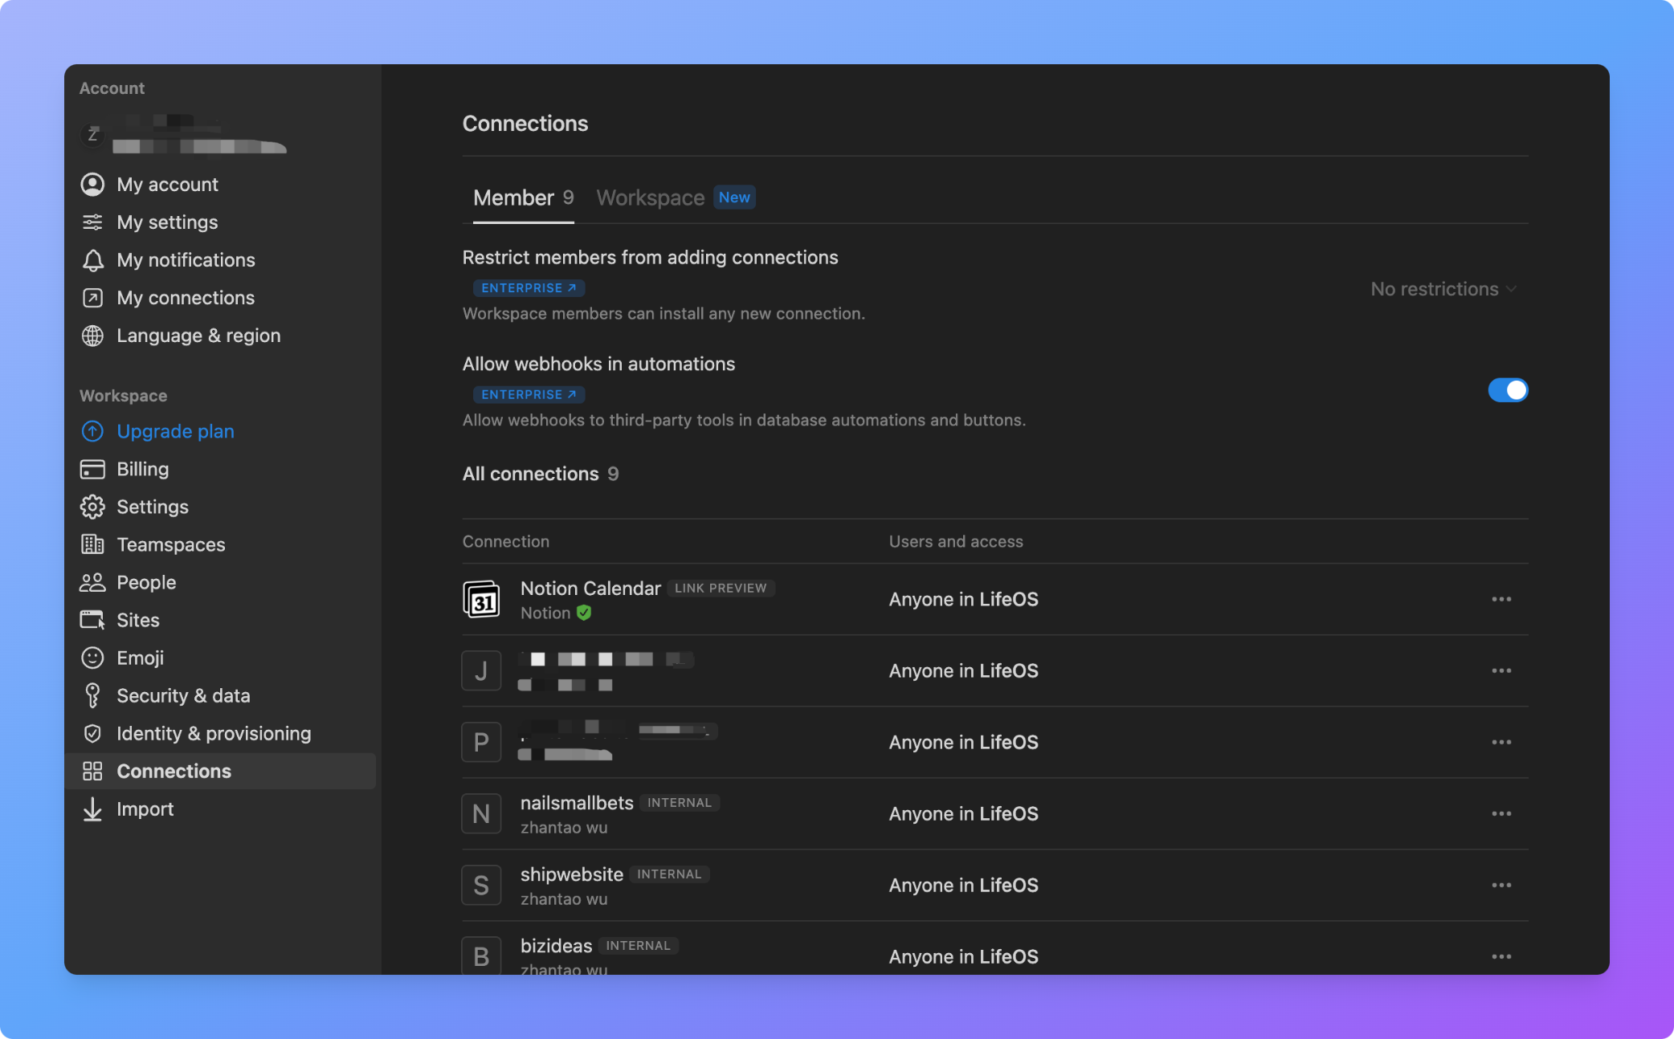Select the Member tab
This screenshot has height=1039, width=1674.
(512, 198)
